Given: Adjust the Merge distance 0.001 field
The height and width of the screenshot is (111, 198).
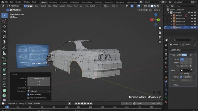Looking at the screenshot, I should coord(187,77).
